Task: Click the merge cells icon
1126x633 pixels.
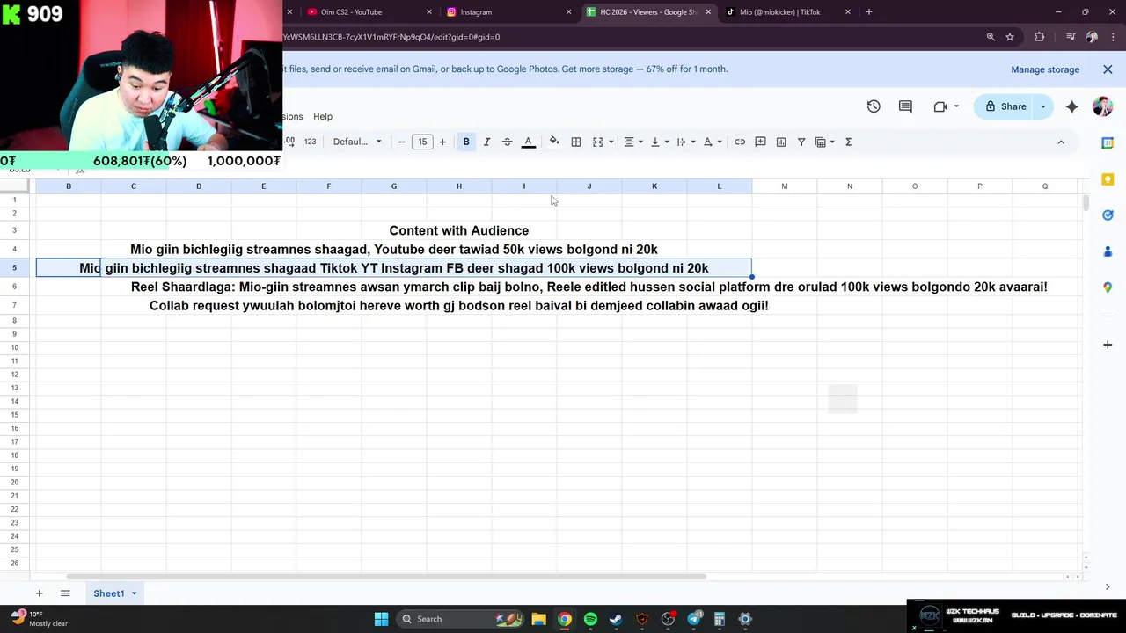Action: (x=597, y=142)
